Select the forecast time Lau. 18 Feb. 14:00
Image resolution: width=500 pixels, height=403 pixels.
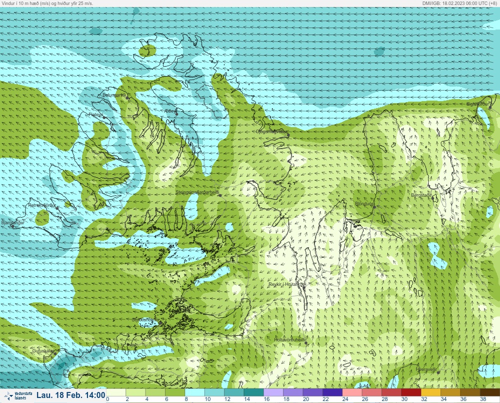coord(70,395)
